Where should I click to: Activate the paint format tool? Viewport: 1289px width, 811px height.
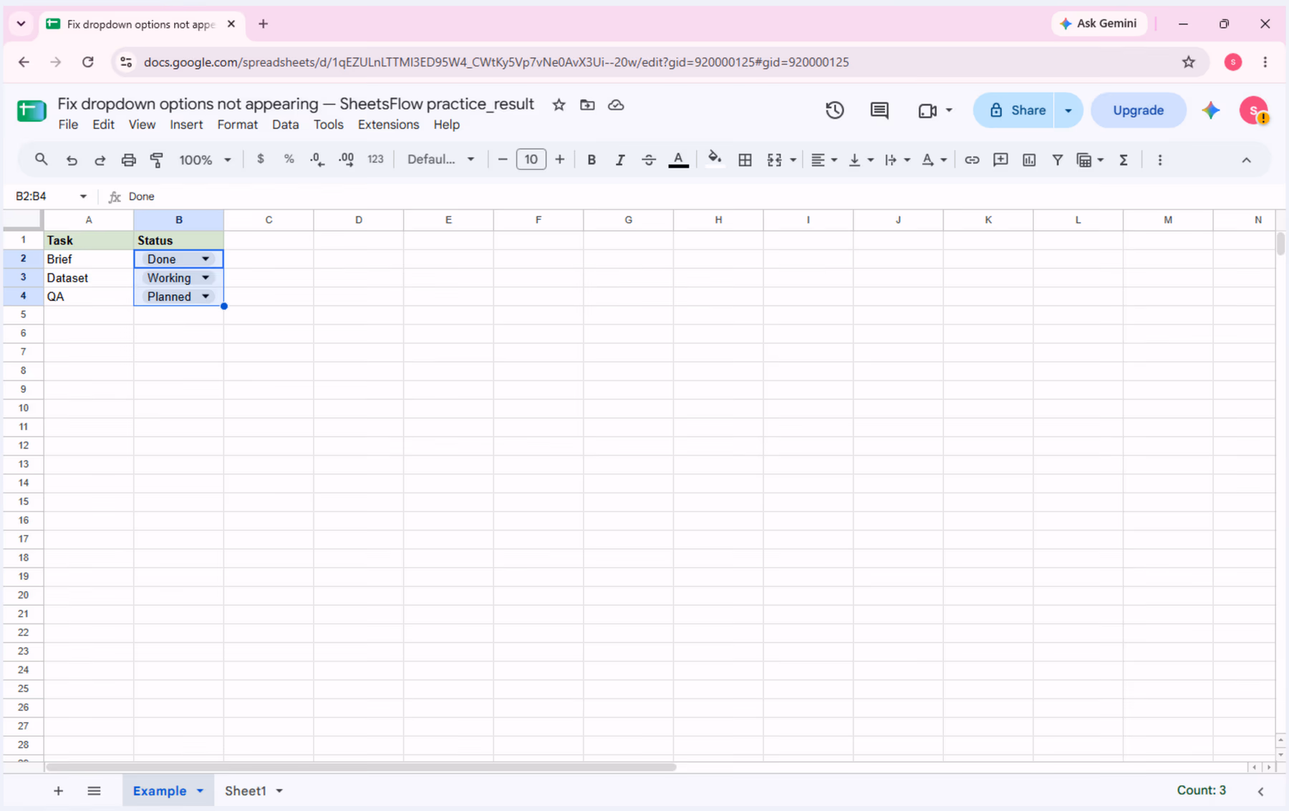click(x=157, y=160)
